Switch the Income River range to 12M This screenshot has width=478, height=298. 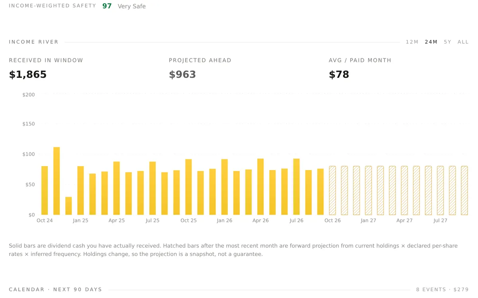point(412,42)
